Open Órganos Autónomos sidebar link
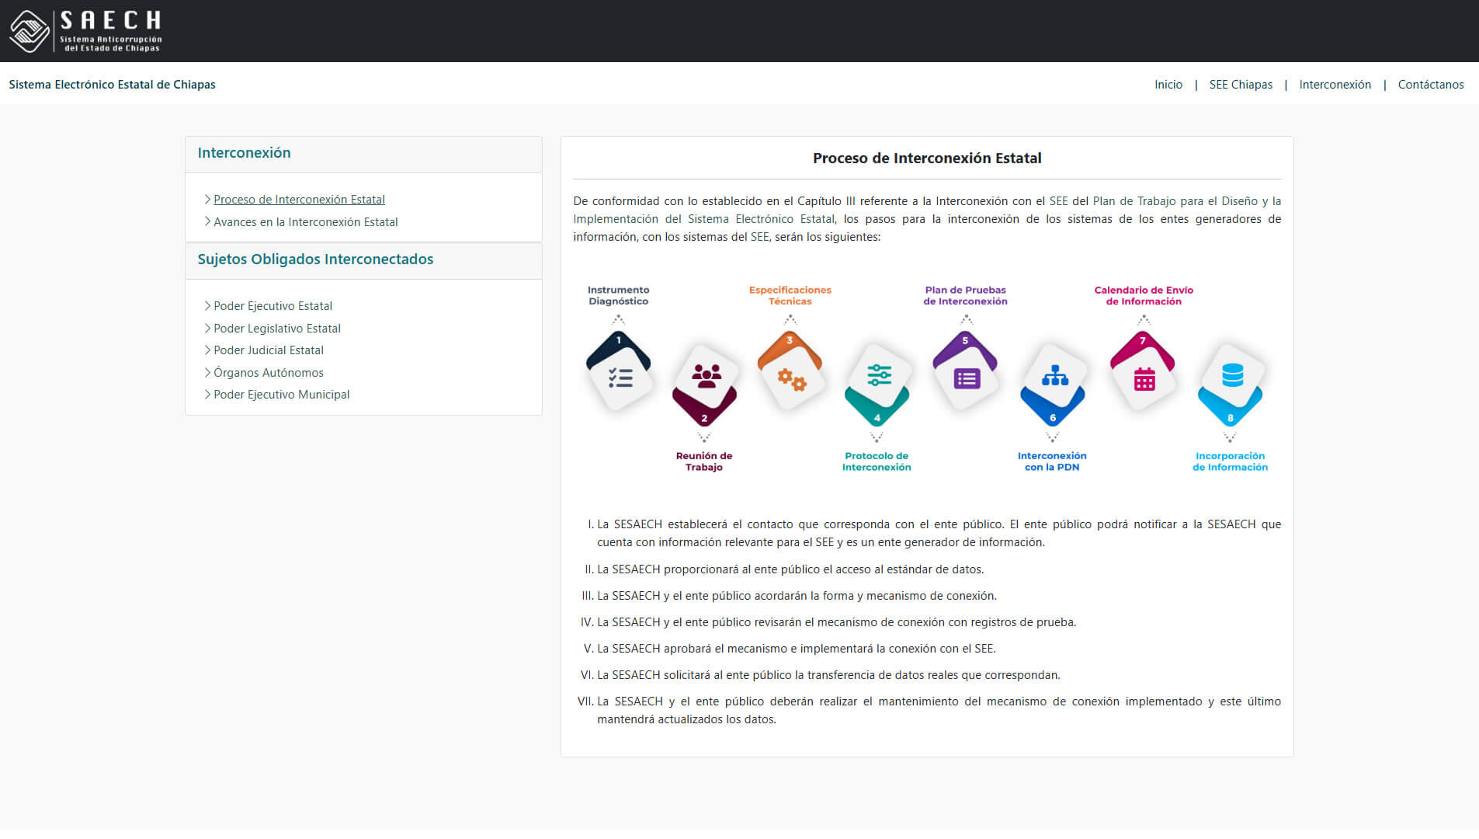This screenshot has height=839, width=1479. (x=269, y=373)
